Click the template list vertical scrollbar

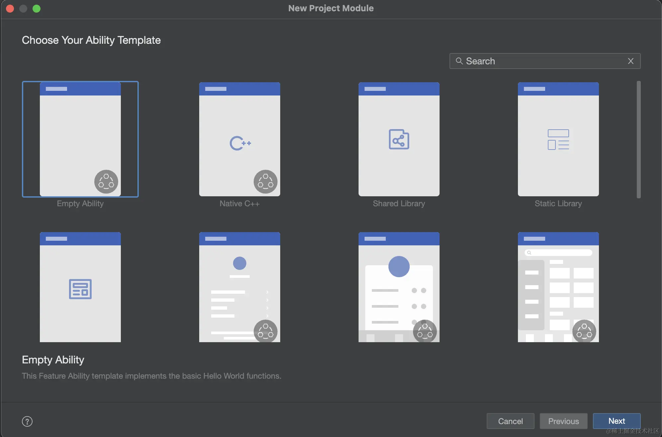click(638, 139)
